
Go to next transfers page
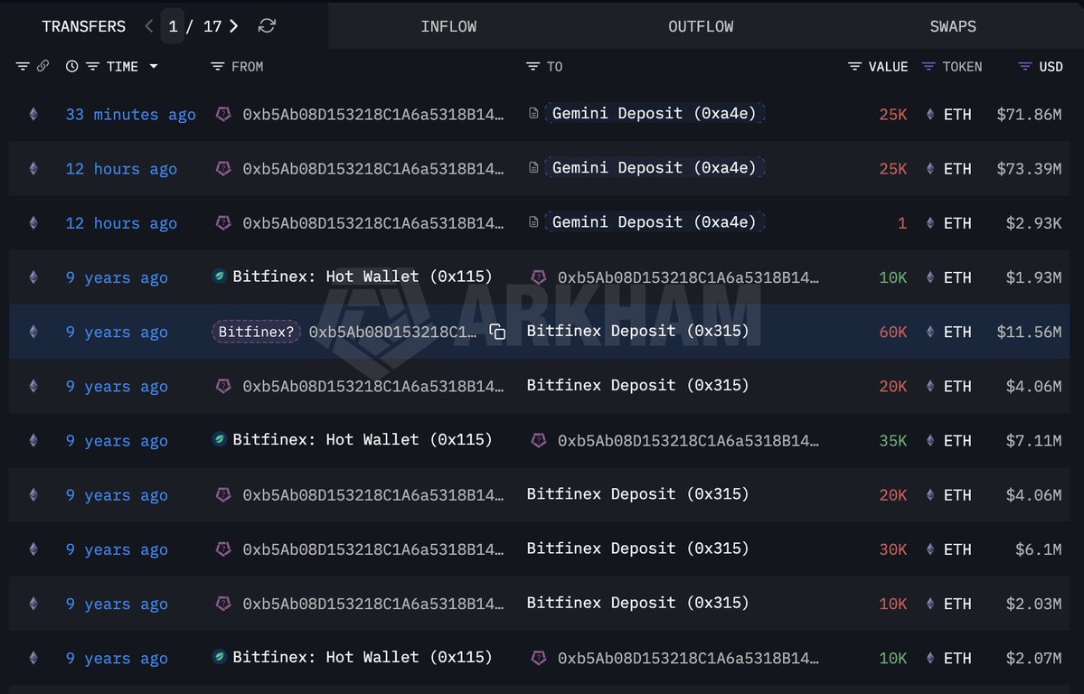tap(234, 26)
